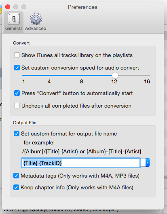Screen dimensions: 167x214
Task: Click the {Title} {TrackID} format text field
Action: pyautogui.click(x=81, y=163)
